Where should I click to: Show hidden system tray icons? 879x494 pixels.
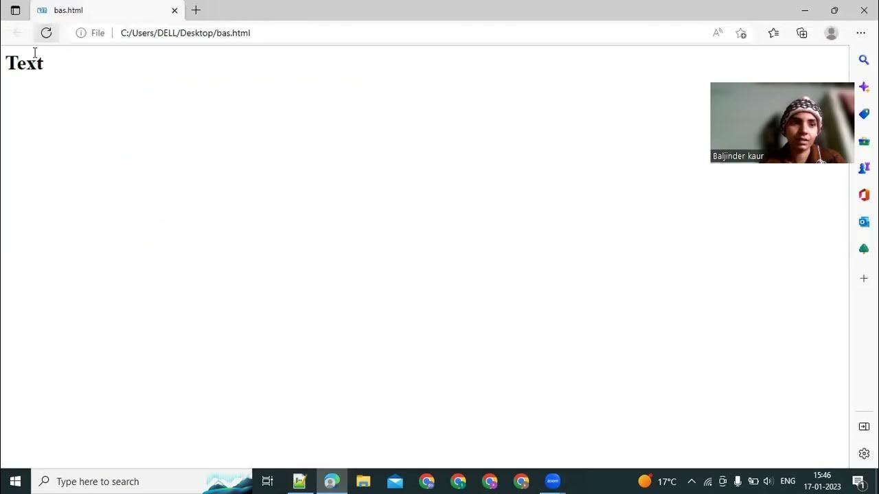[x=692, y=481]
